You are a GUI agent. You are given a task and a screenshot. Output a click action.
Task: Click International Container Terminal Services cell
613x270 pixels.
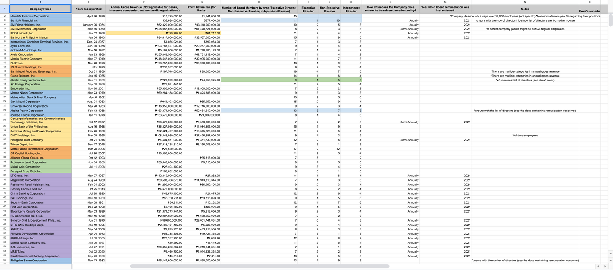coord(40,42)
